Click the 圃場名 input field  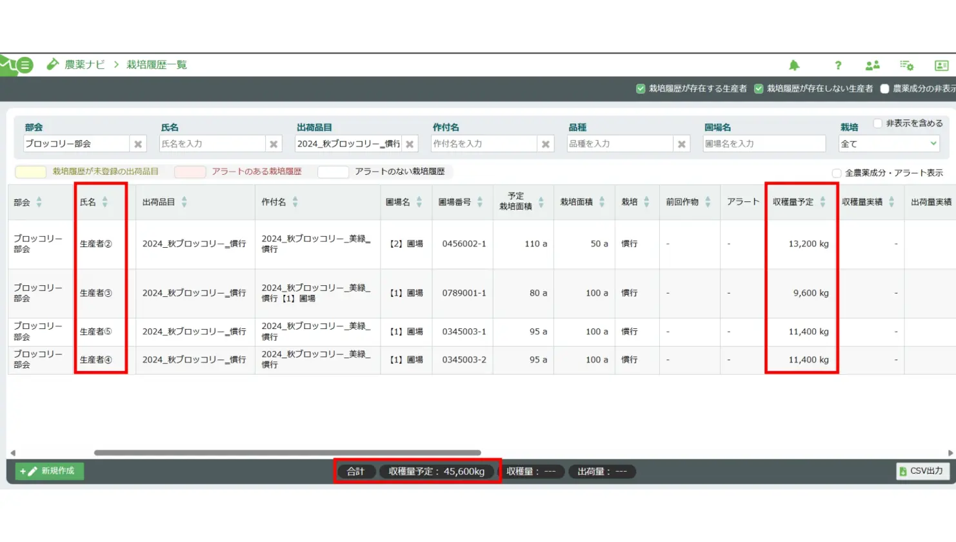tap(764, 144)
